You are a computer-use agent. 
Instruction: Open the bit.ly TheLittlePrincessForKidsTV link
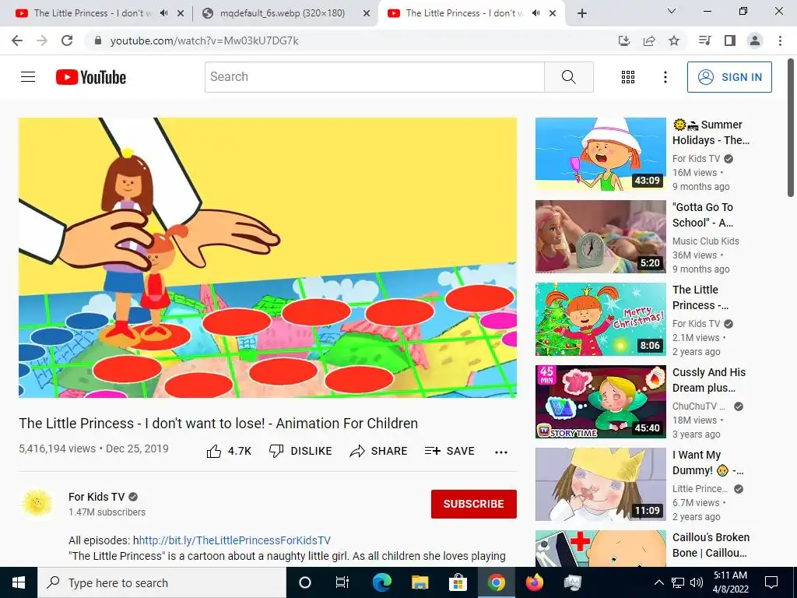point(235,540)
